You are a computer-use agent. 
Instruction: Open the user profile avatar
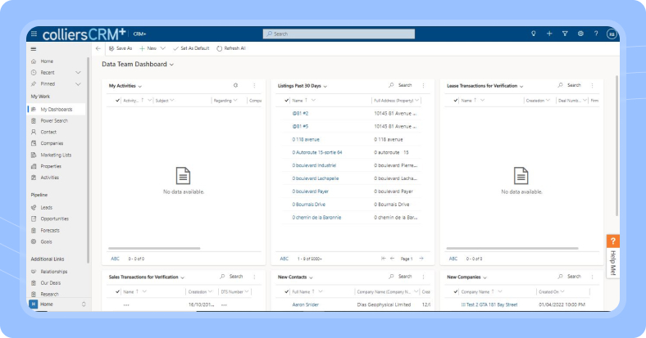coord(612,34)
